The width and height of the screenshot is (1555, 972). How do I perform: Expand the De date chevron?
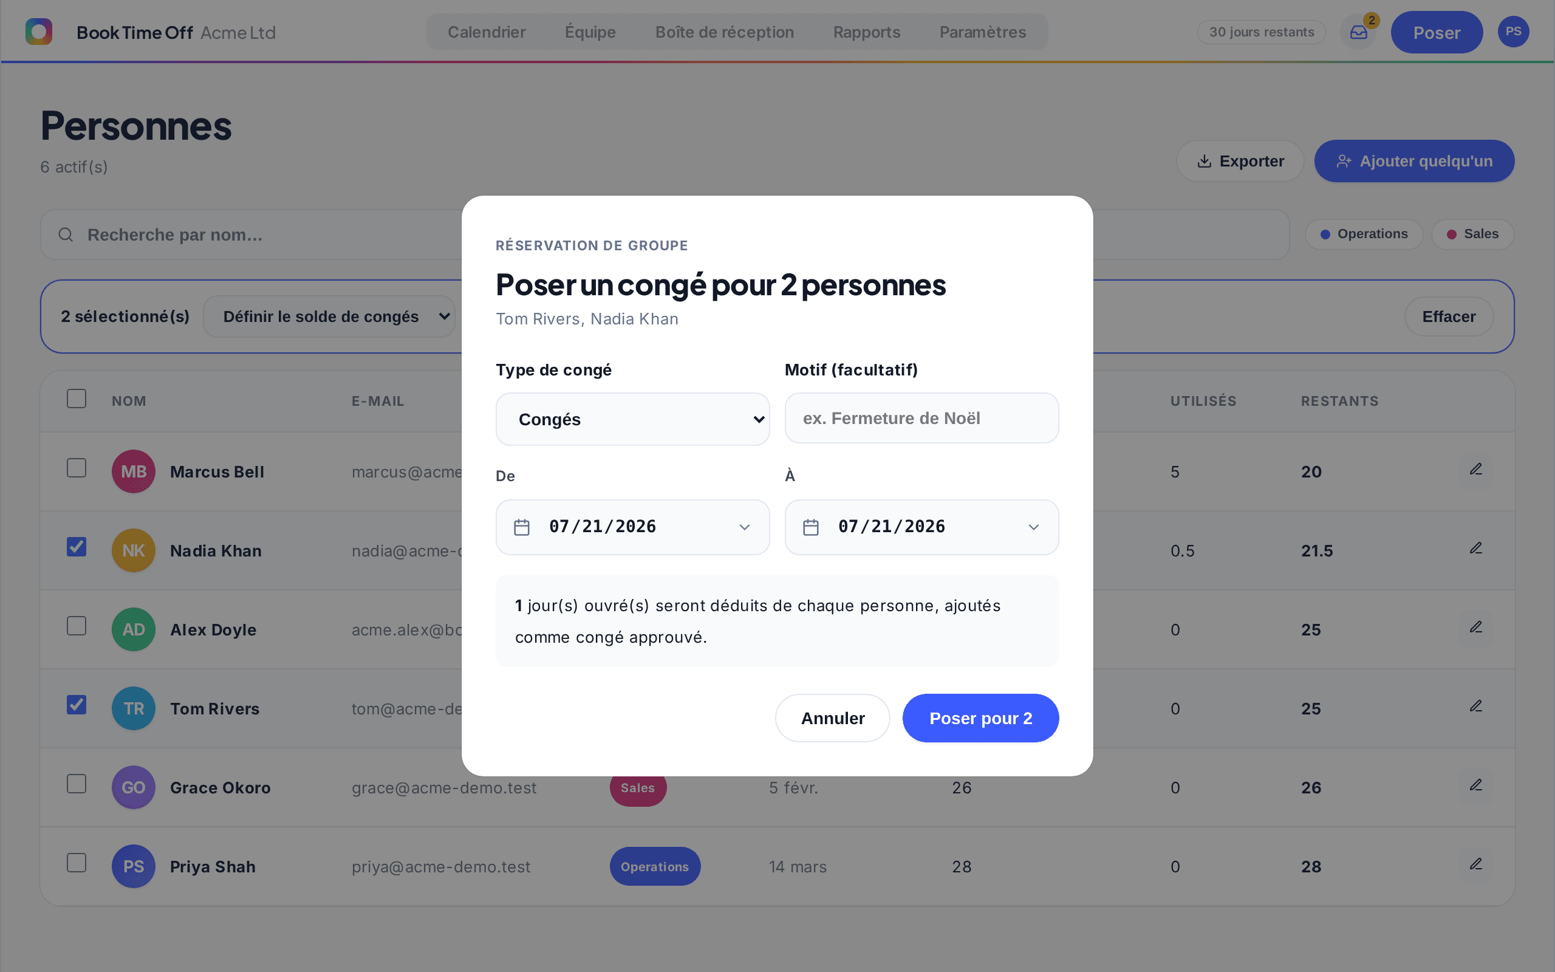click(x=745, y=527)
